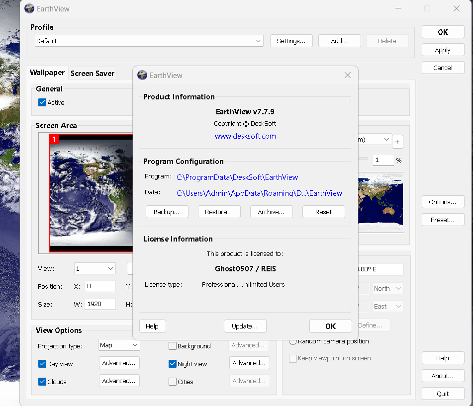Image resolution: width=473 pixels, height=406 pixels.
Task: Open the North direction dropdown
Action: [388, 288]
